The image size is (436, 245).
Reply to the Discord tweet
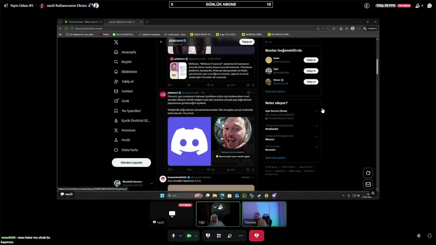[x=169, y=169]
